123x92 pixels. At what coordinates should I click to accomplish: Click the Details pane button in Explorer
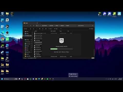(91, 29)
